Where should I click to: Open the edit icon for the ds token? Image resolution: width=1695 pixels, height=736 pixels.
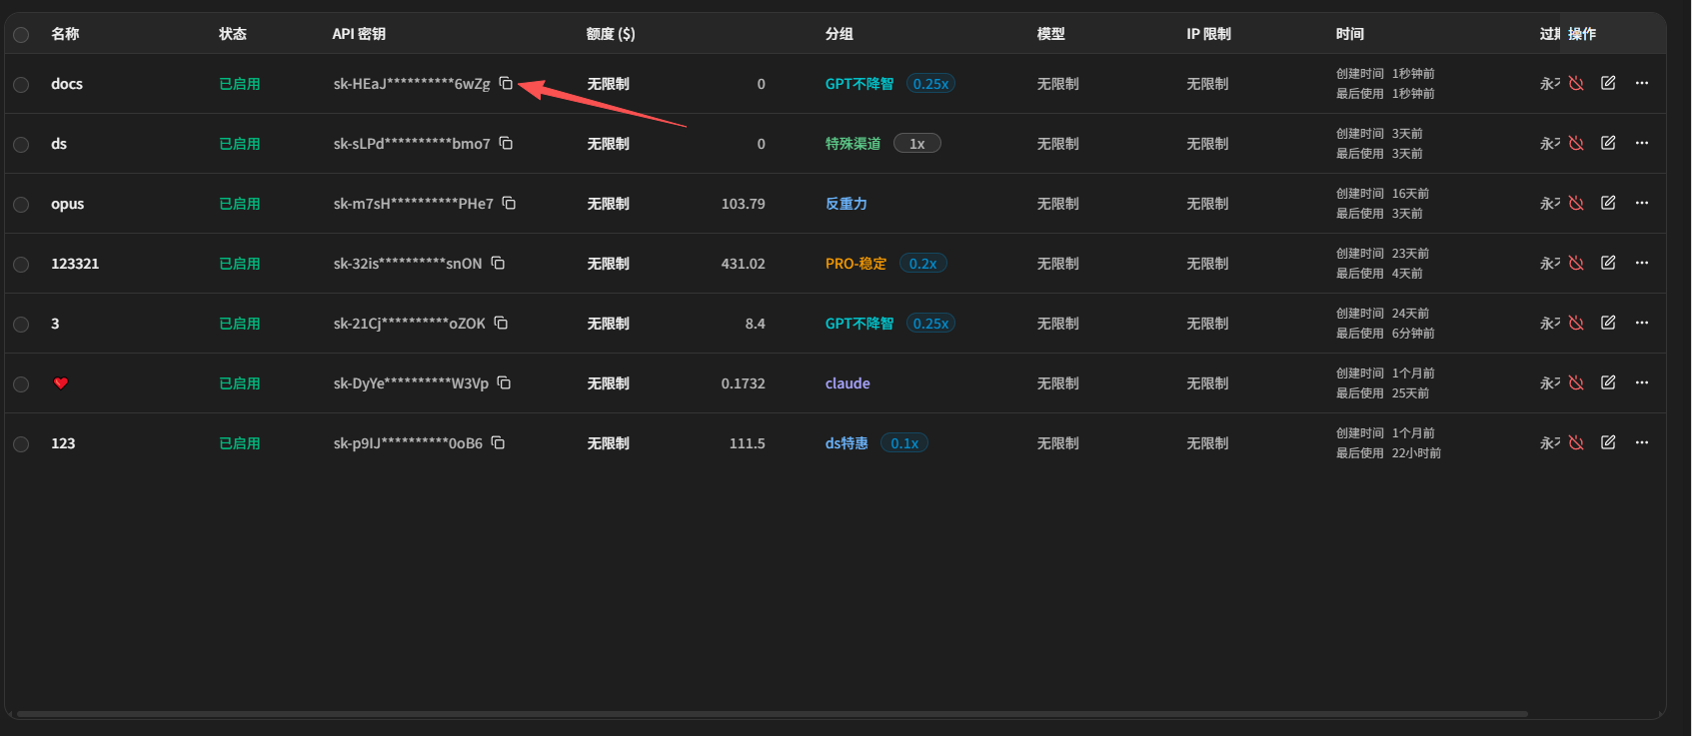tap(1608, 143)
